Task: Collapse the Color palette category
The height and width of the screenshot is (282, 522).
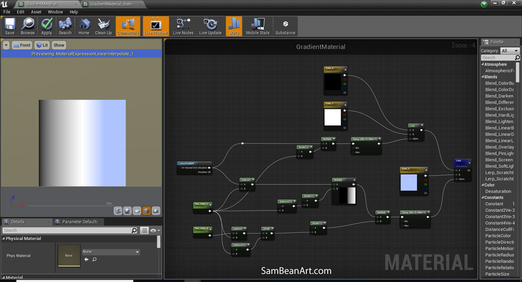Action: click(483, 185)
